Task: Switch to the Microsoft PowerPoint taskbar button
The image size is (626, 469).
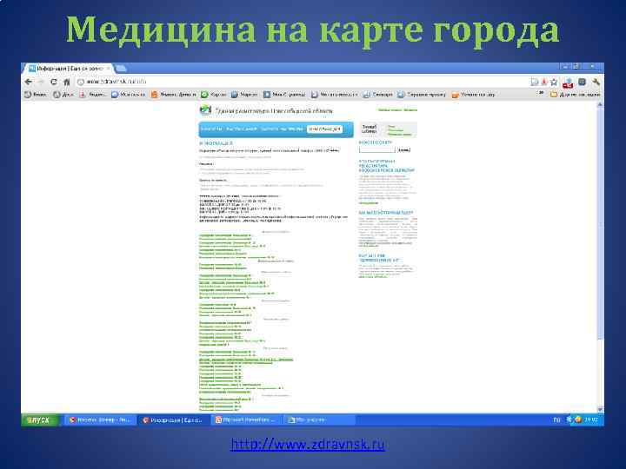Action: tap(246, 420)
